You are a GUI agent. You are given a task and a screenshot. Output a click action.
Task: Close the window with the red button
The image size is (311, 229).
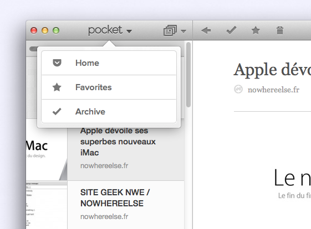(x=34, y=30)
